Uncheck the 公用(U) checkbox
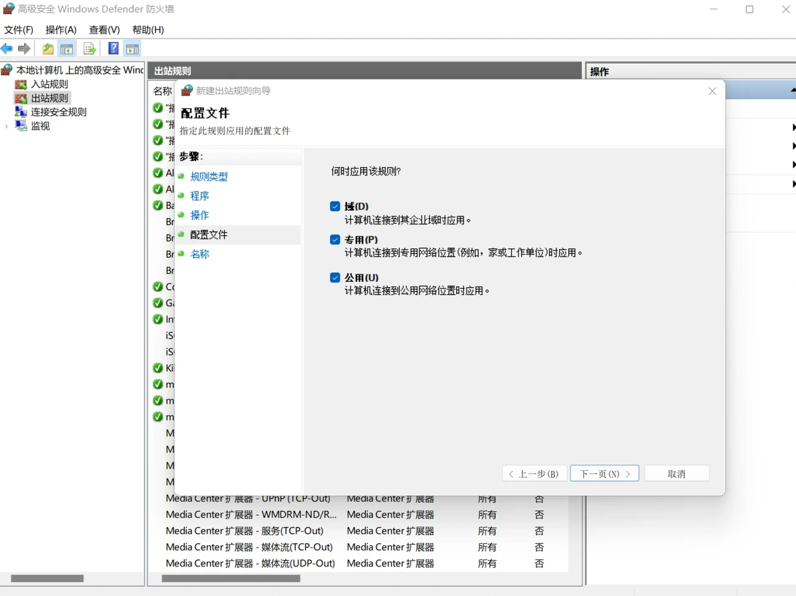 [x=335, y=277]
